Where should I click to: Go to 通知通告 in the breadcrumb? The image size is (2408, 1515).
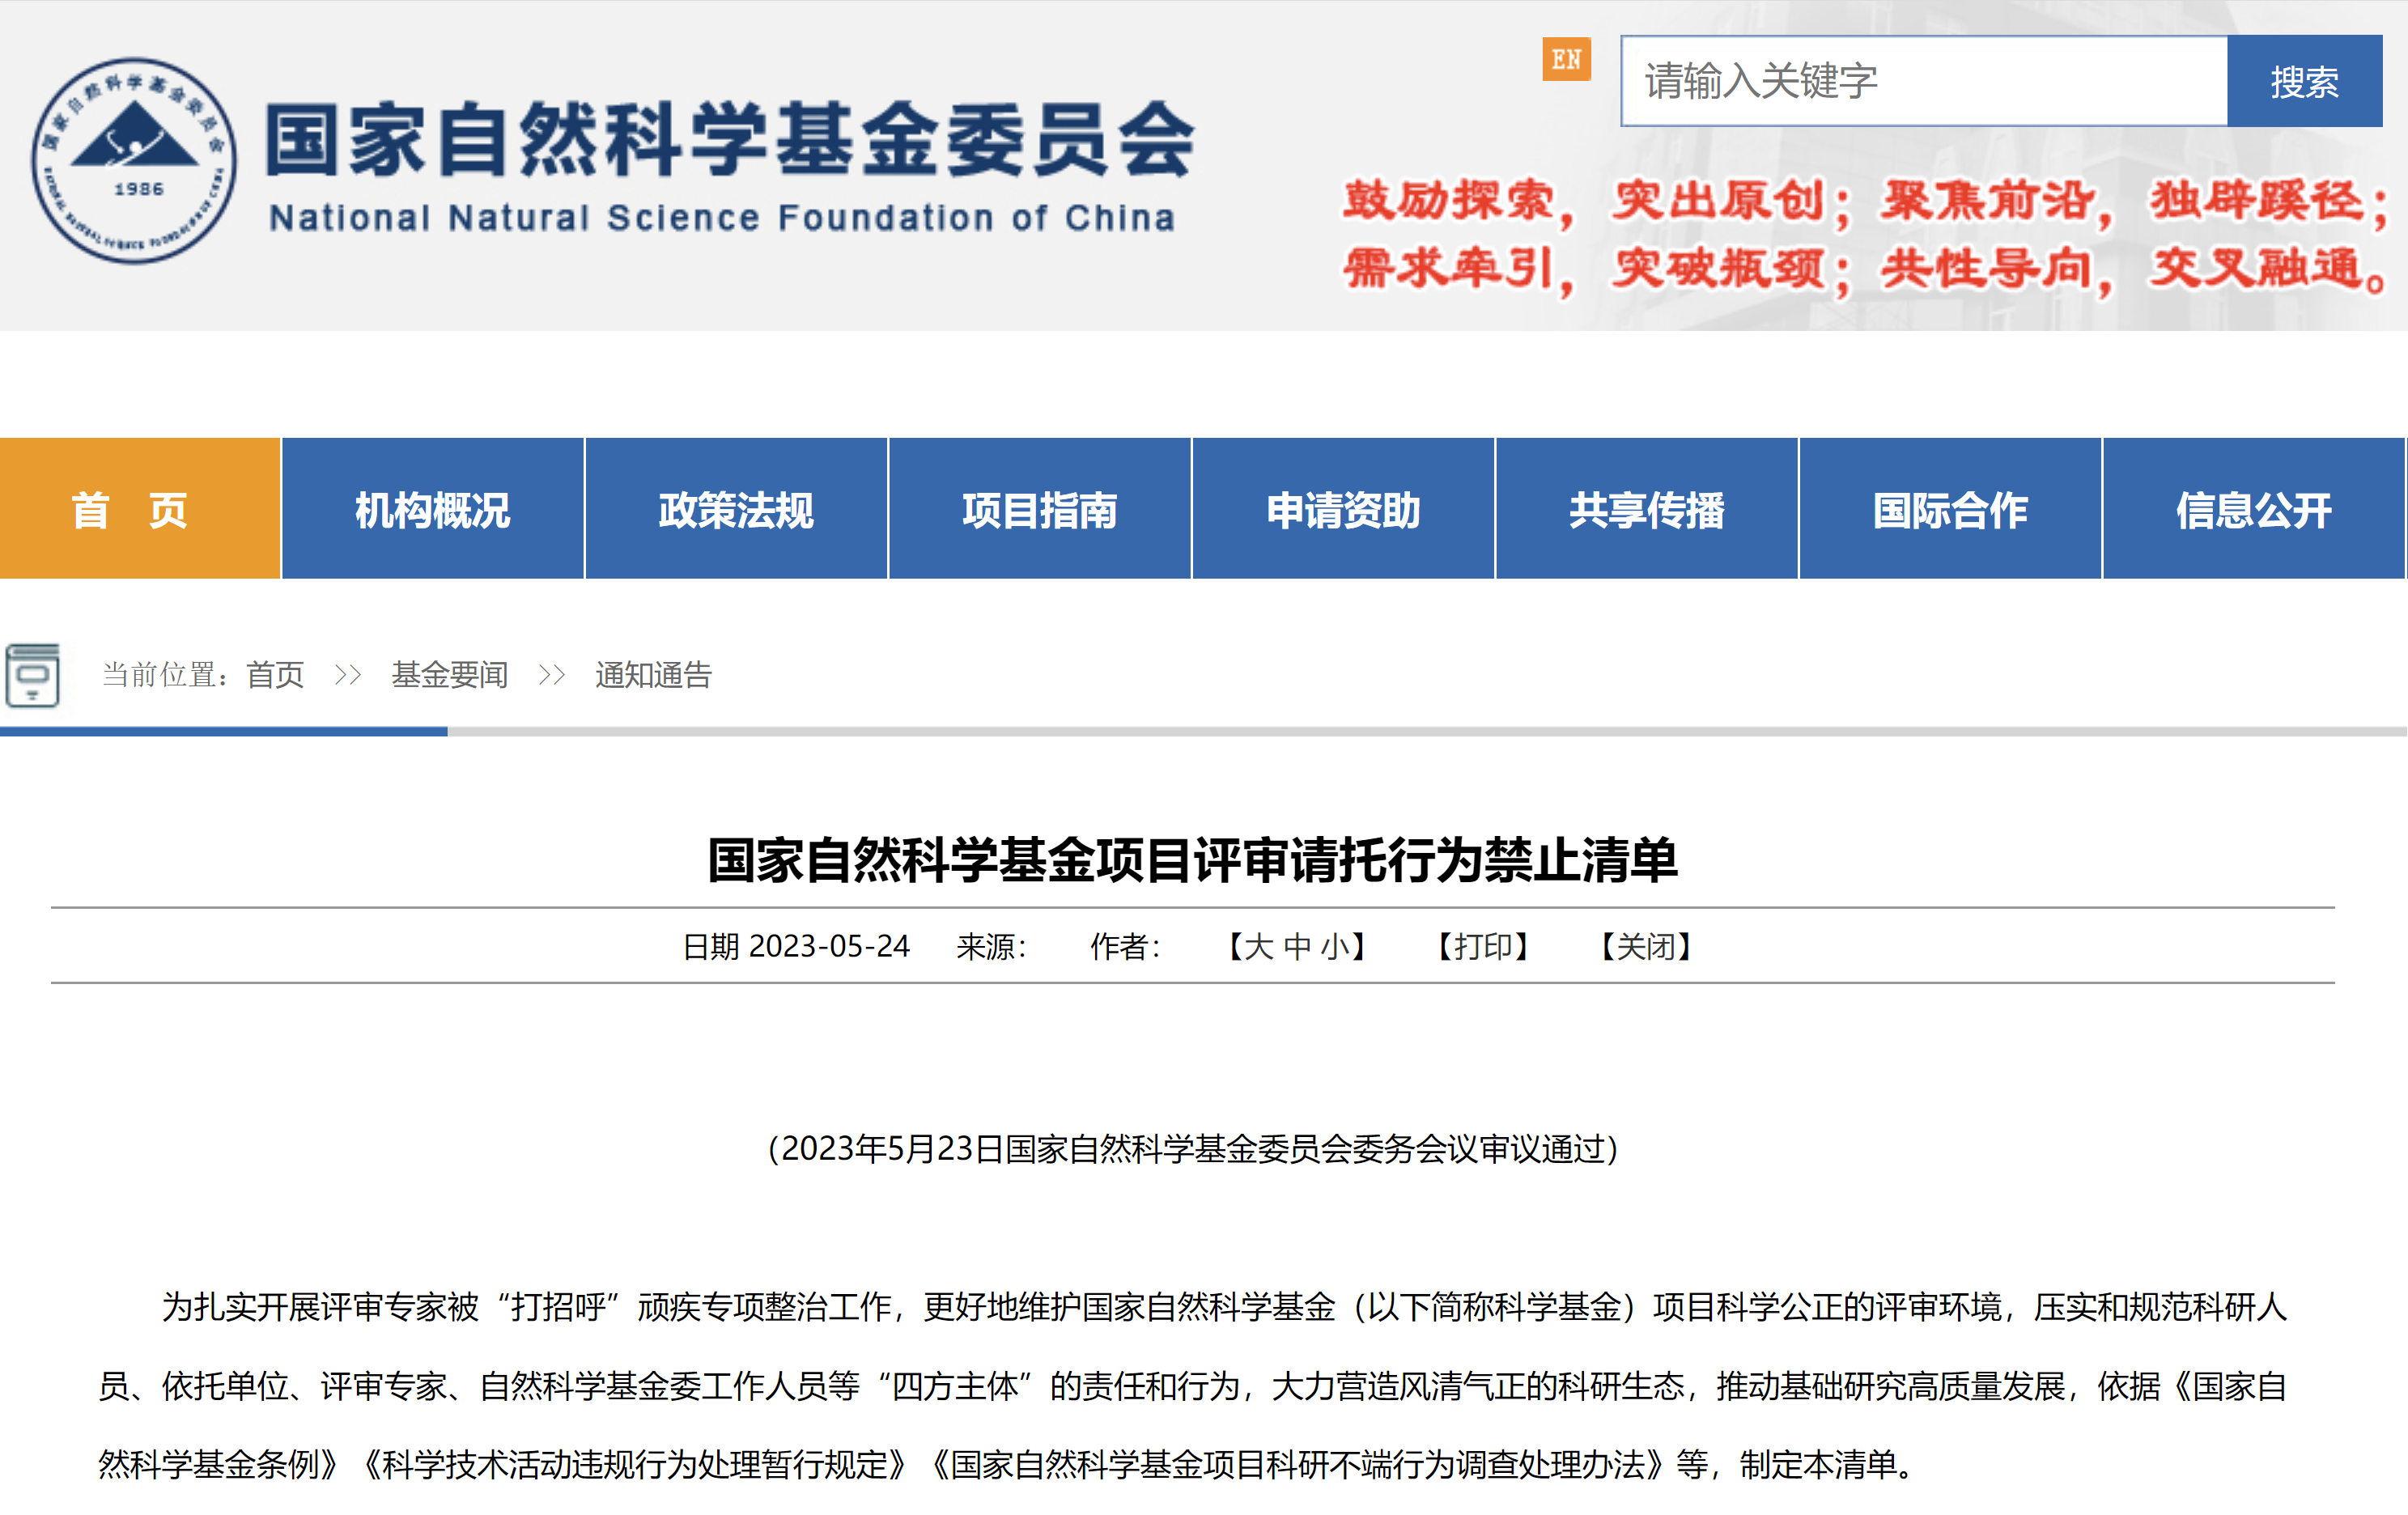click(653, 675)
